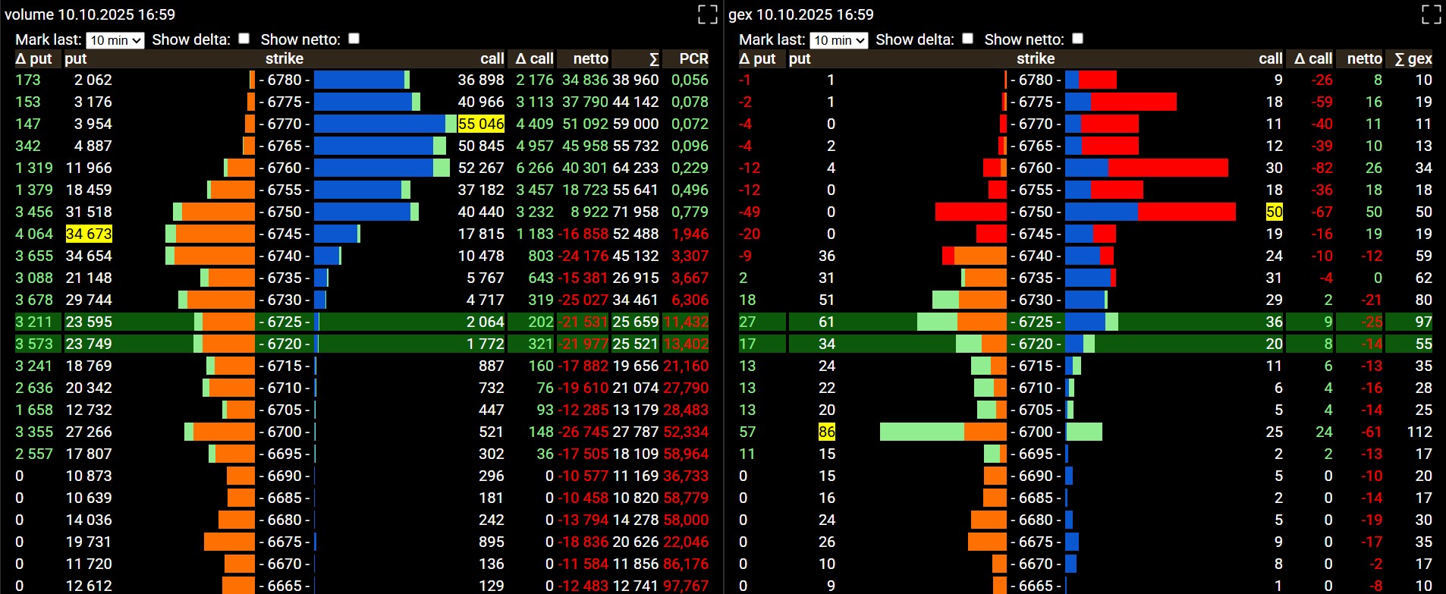Toggle Show delta in the gex panel
This screenshot has width=1446, height=594.
[967, 39]
